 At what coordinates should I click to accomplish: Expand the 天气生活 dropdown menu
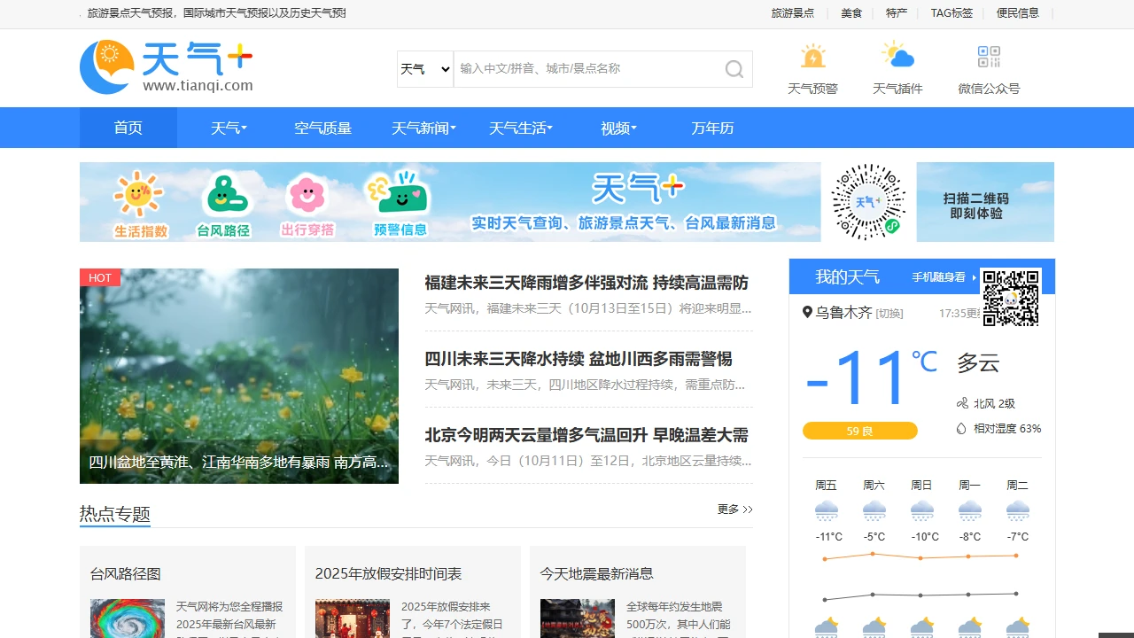[521, 128]
